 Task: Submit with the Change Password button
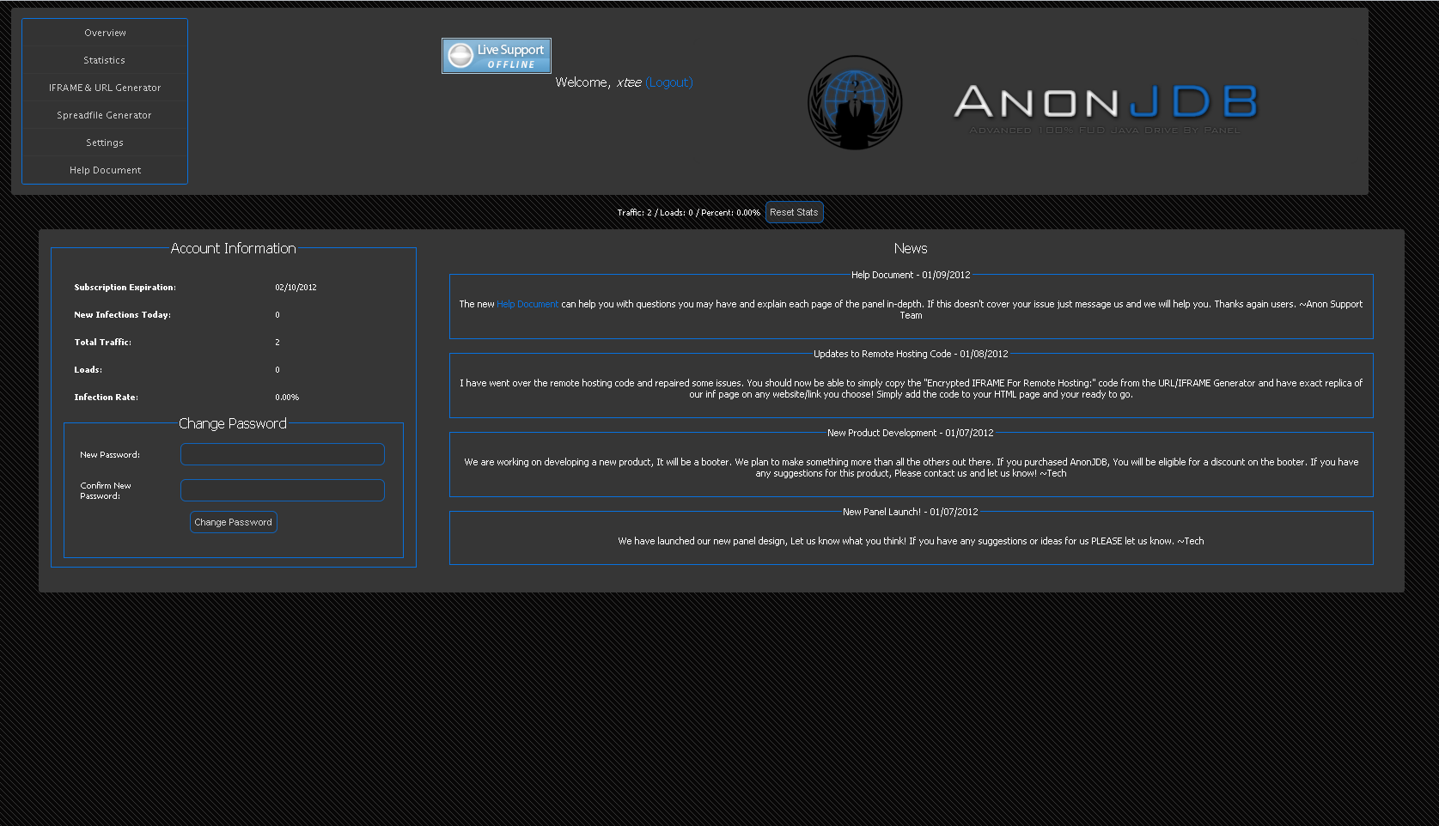(234, 522)
